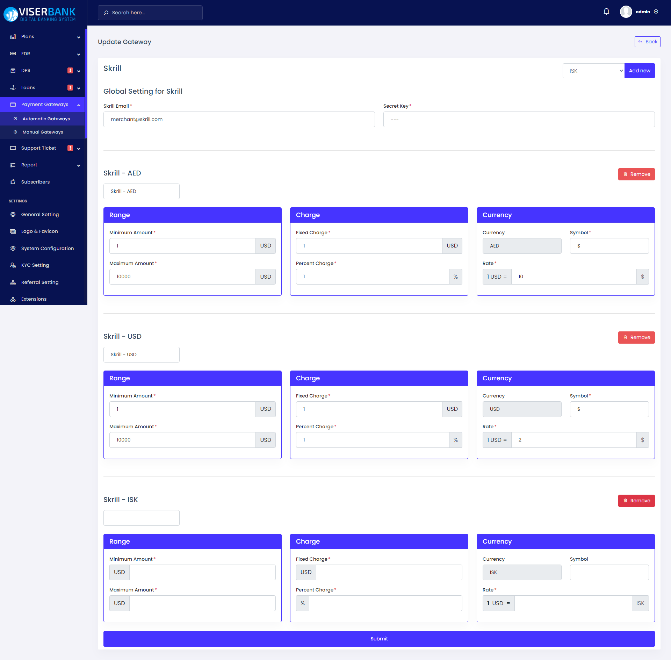The image size is (671, 660).
Task: Open Automatic Gateways submenu item
Action: (42, 119)
